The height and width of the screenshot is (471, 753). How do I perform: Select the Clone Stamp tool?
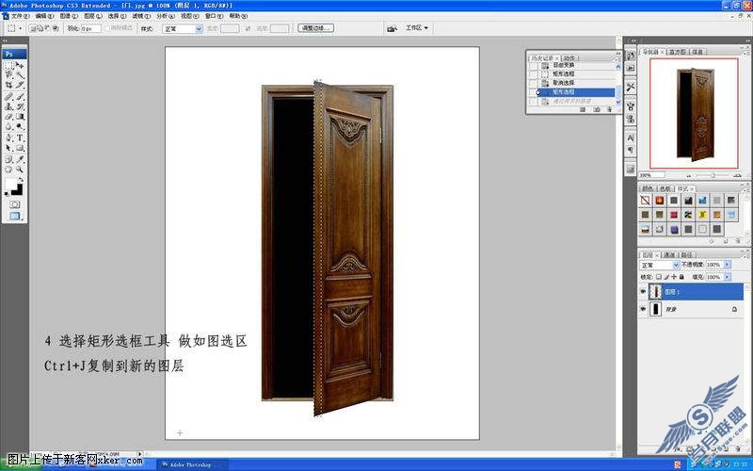coord(9,106)
